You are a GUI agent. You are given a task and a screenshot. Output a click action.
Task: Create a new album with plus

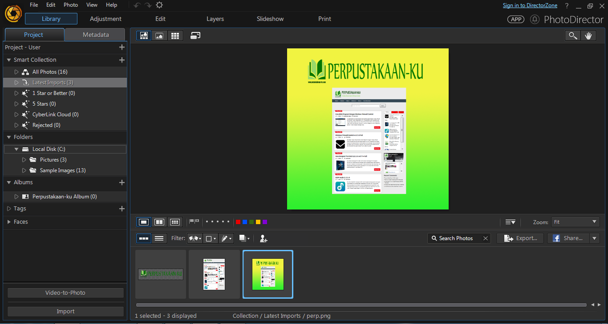[x=122, y=182]
